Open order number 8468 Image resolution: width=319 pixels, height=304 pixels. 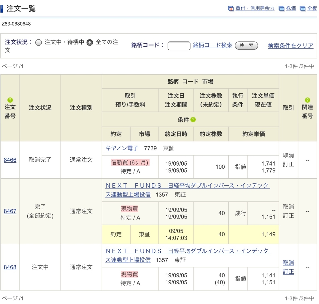(10, 267)
